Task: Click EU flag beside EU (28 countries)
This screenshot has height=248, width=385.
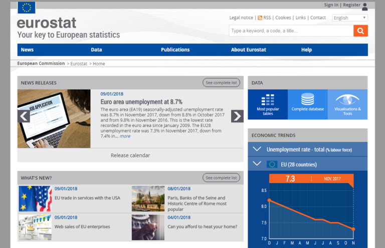Action: 272,164
